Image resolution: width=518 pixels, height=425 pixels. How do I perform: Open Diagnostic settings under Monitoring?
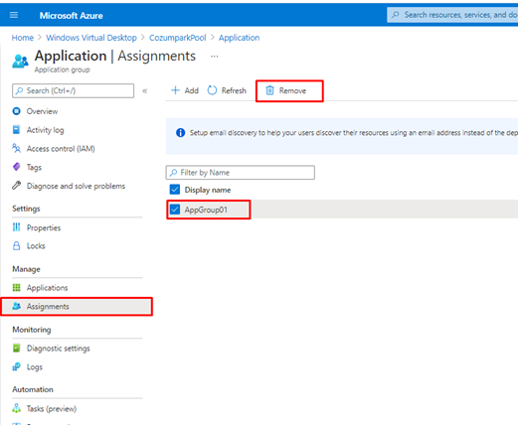click(59, 349)
